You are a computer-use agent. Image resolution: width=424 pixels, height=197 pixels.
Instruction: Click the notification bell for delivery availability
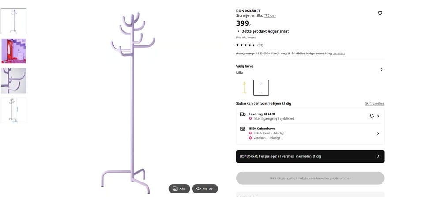(x=371, y=116)
